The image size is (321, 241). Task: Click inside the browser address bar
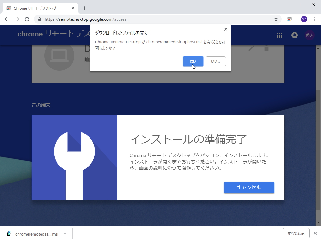pyautogui.click(x=126, y=19)
